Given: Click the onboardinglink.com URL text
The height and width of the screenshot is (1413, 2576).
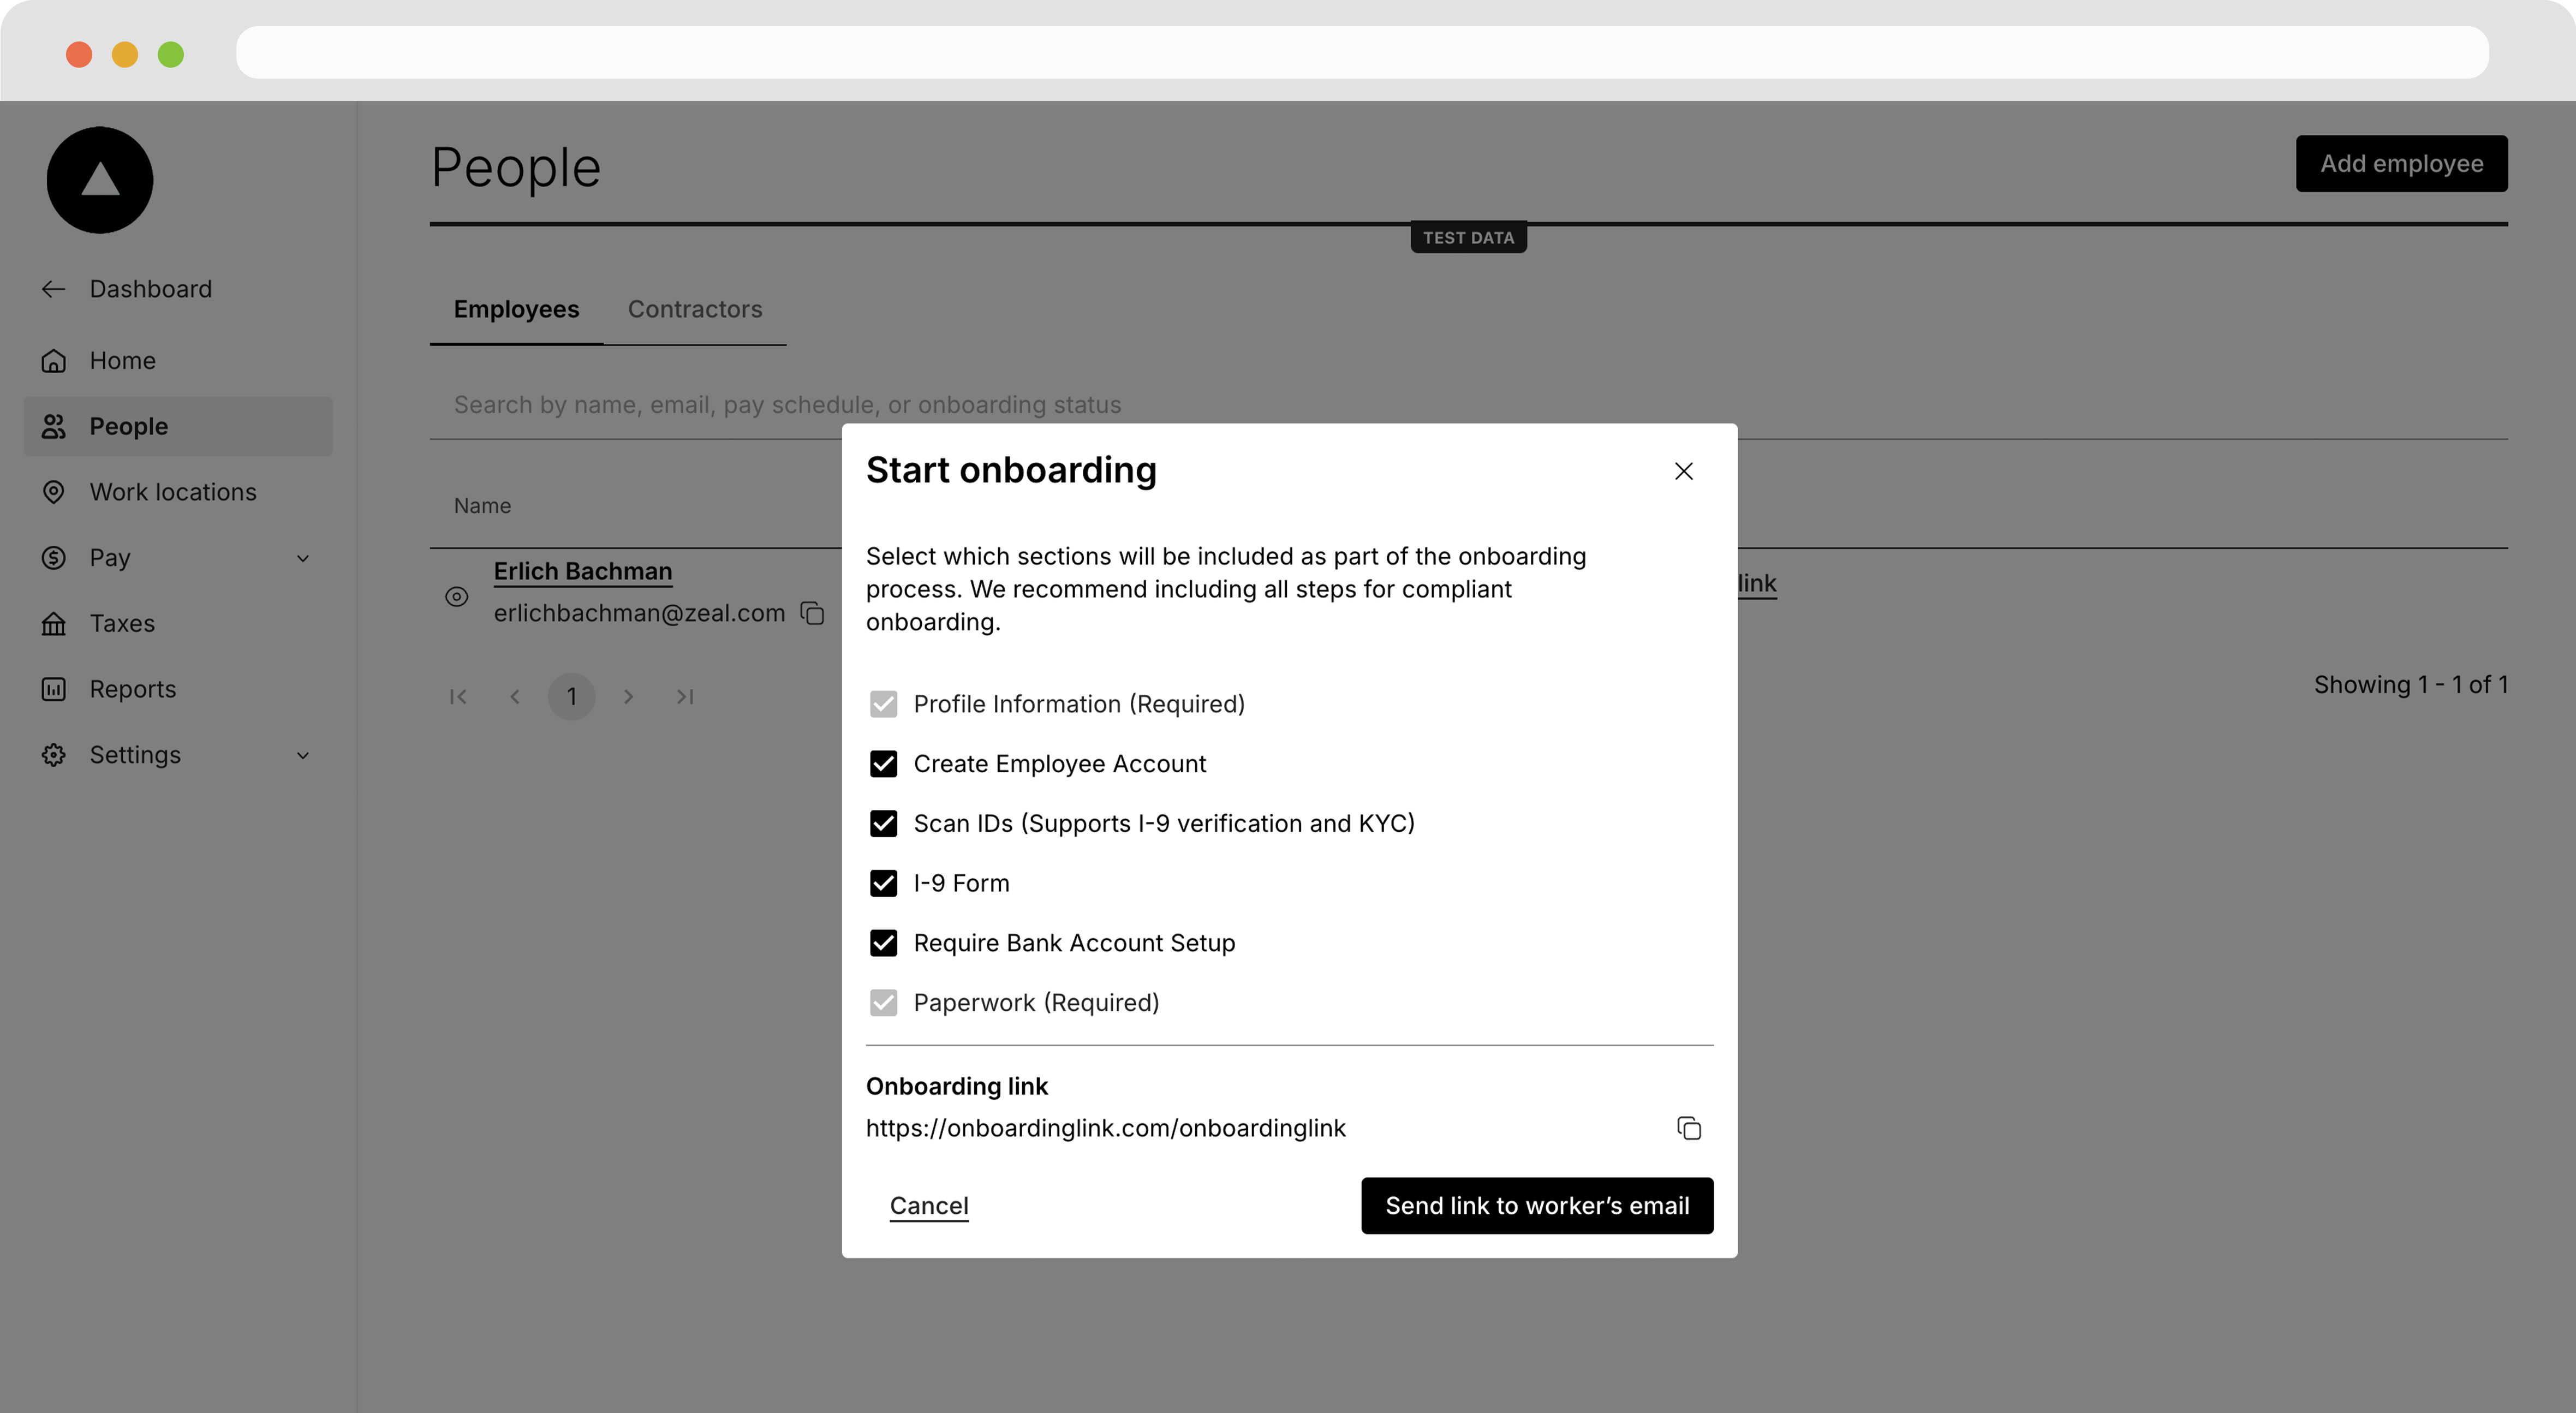Looking at the screenshot, I should point(1105,1128).
